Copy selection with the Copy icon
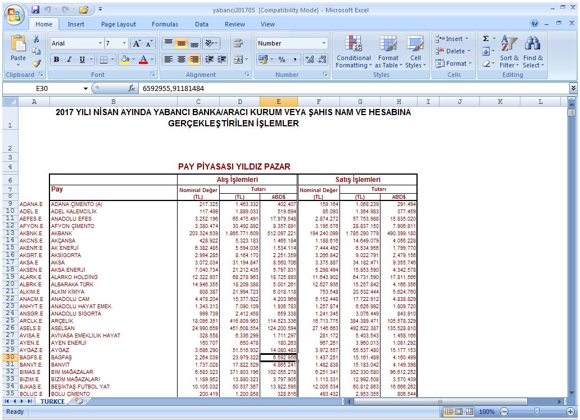580x420 pixels. [x=36, y=51]
